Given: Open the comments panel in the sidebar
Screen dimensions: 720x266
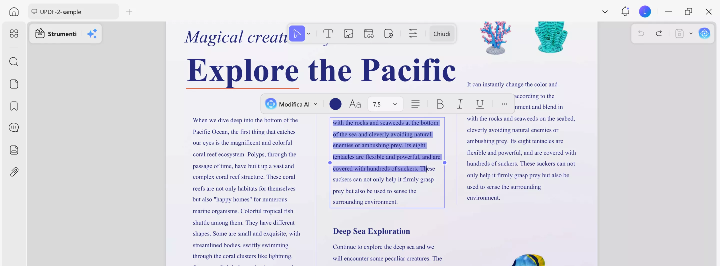Looking at the screenshot, I should click(14, 127).
